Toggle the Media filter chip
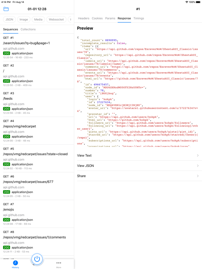The height and width of the screenshot is (269, 202). point(38,19)
